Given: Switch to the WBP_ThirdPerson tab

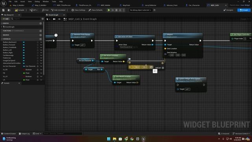Looking at the screenshot, I should click(x=62, y=5).
